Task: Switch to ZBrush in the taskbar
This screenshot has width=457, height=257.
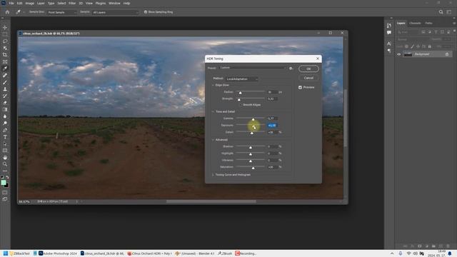Action: (225, 253)
